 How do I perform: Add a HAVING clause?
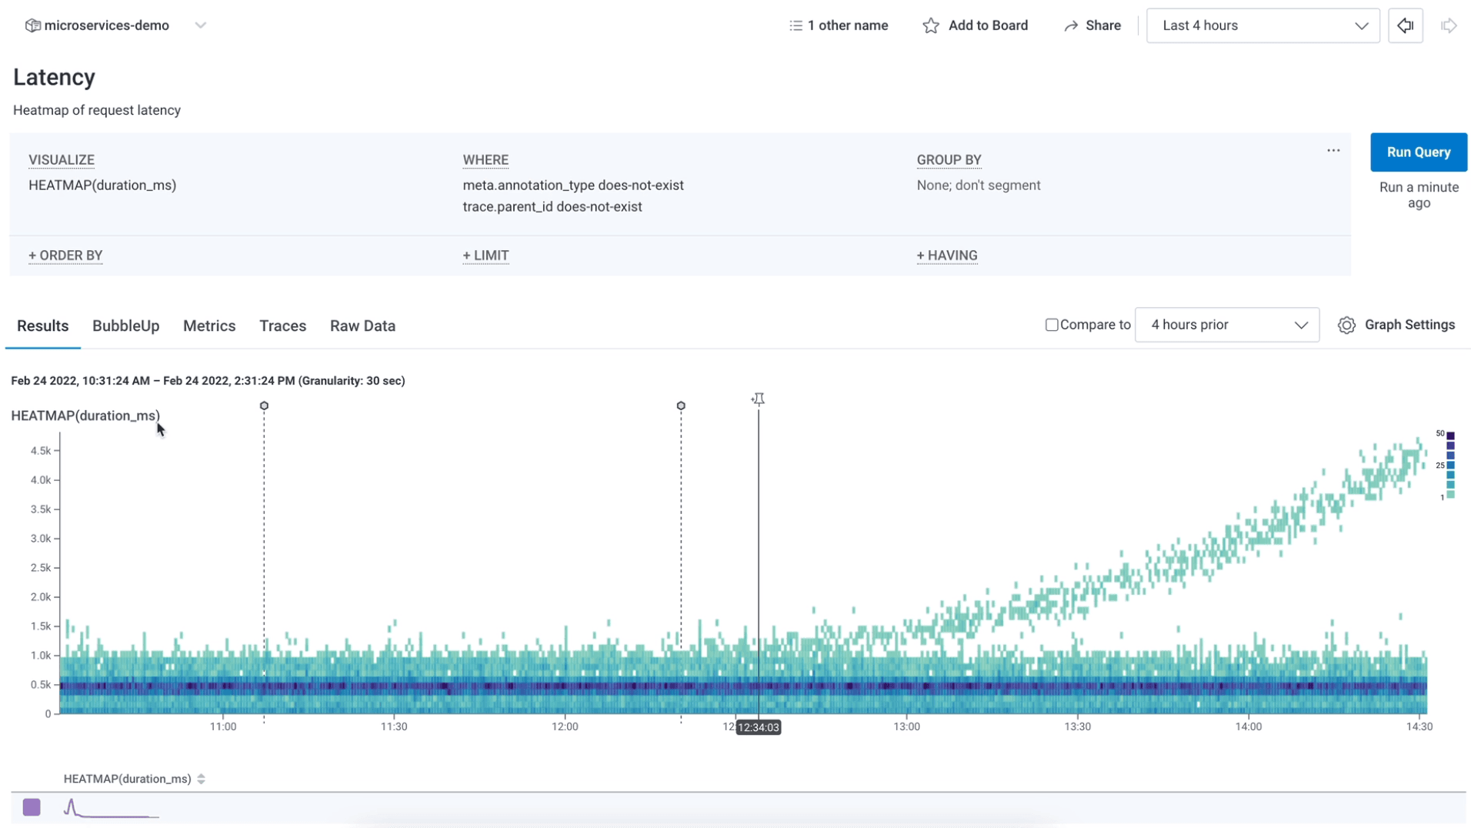coord(947,255)
